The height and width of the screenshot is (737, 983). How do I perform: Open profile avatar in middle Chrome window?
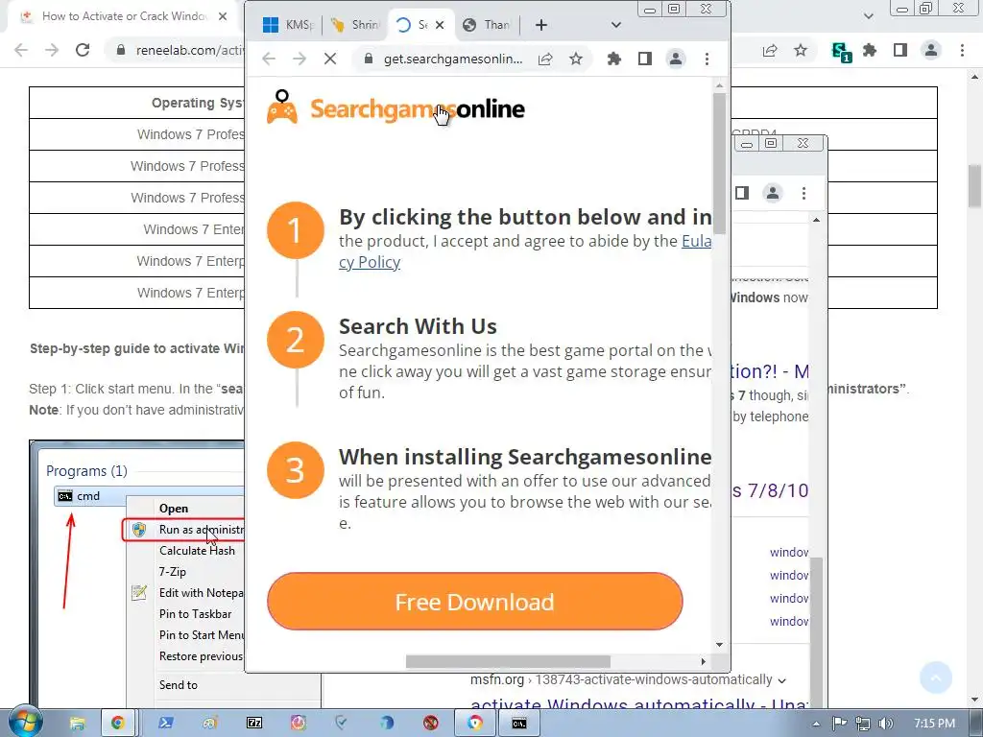coord(773,193)
